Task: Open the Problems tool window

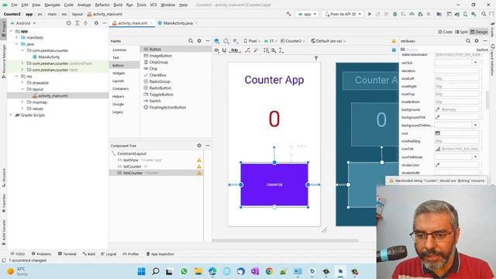Action: click(x=41, y=253)
